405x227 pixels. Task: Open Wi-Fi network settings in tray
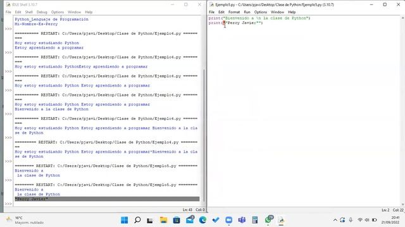point(360,220)
